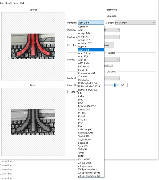
Task: Select SymbOS platform
Action: (x=91, y=146)
